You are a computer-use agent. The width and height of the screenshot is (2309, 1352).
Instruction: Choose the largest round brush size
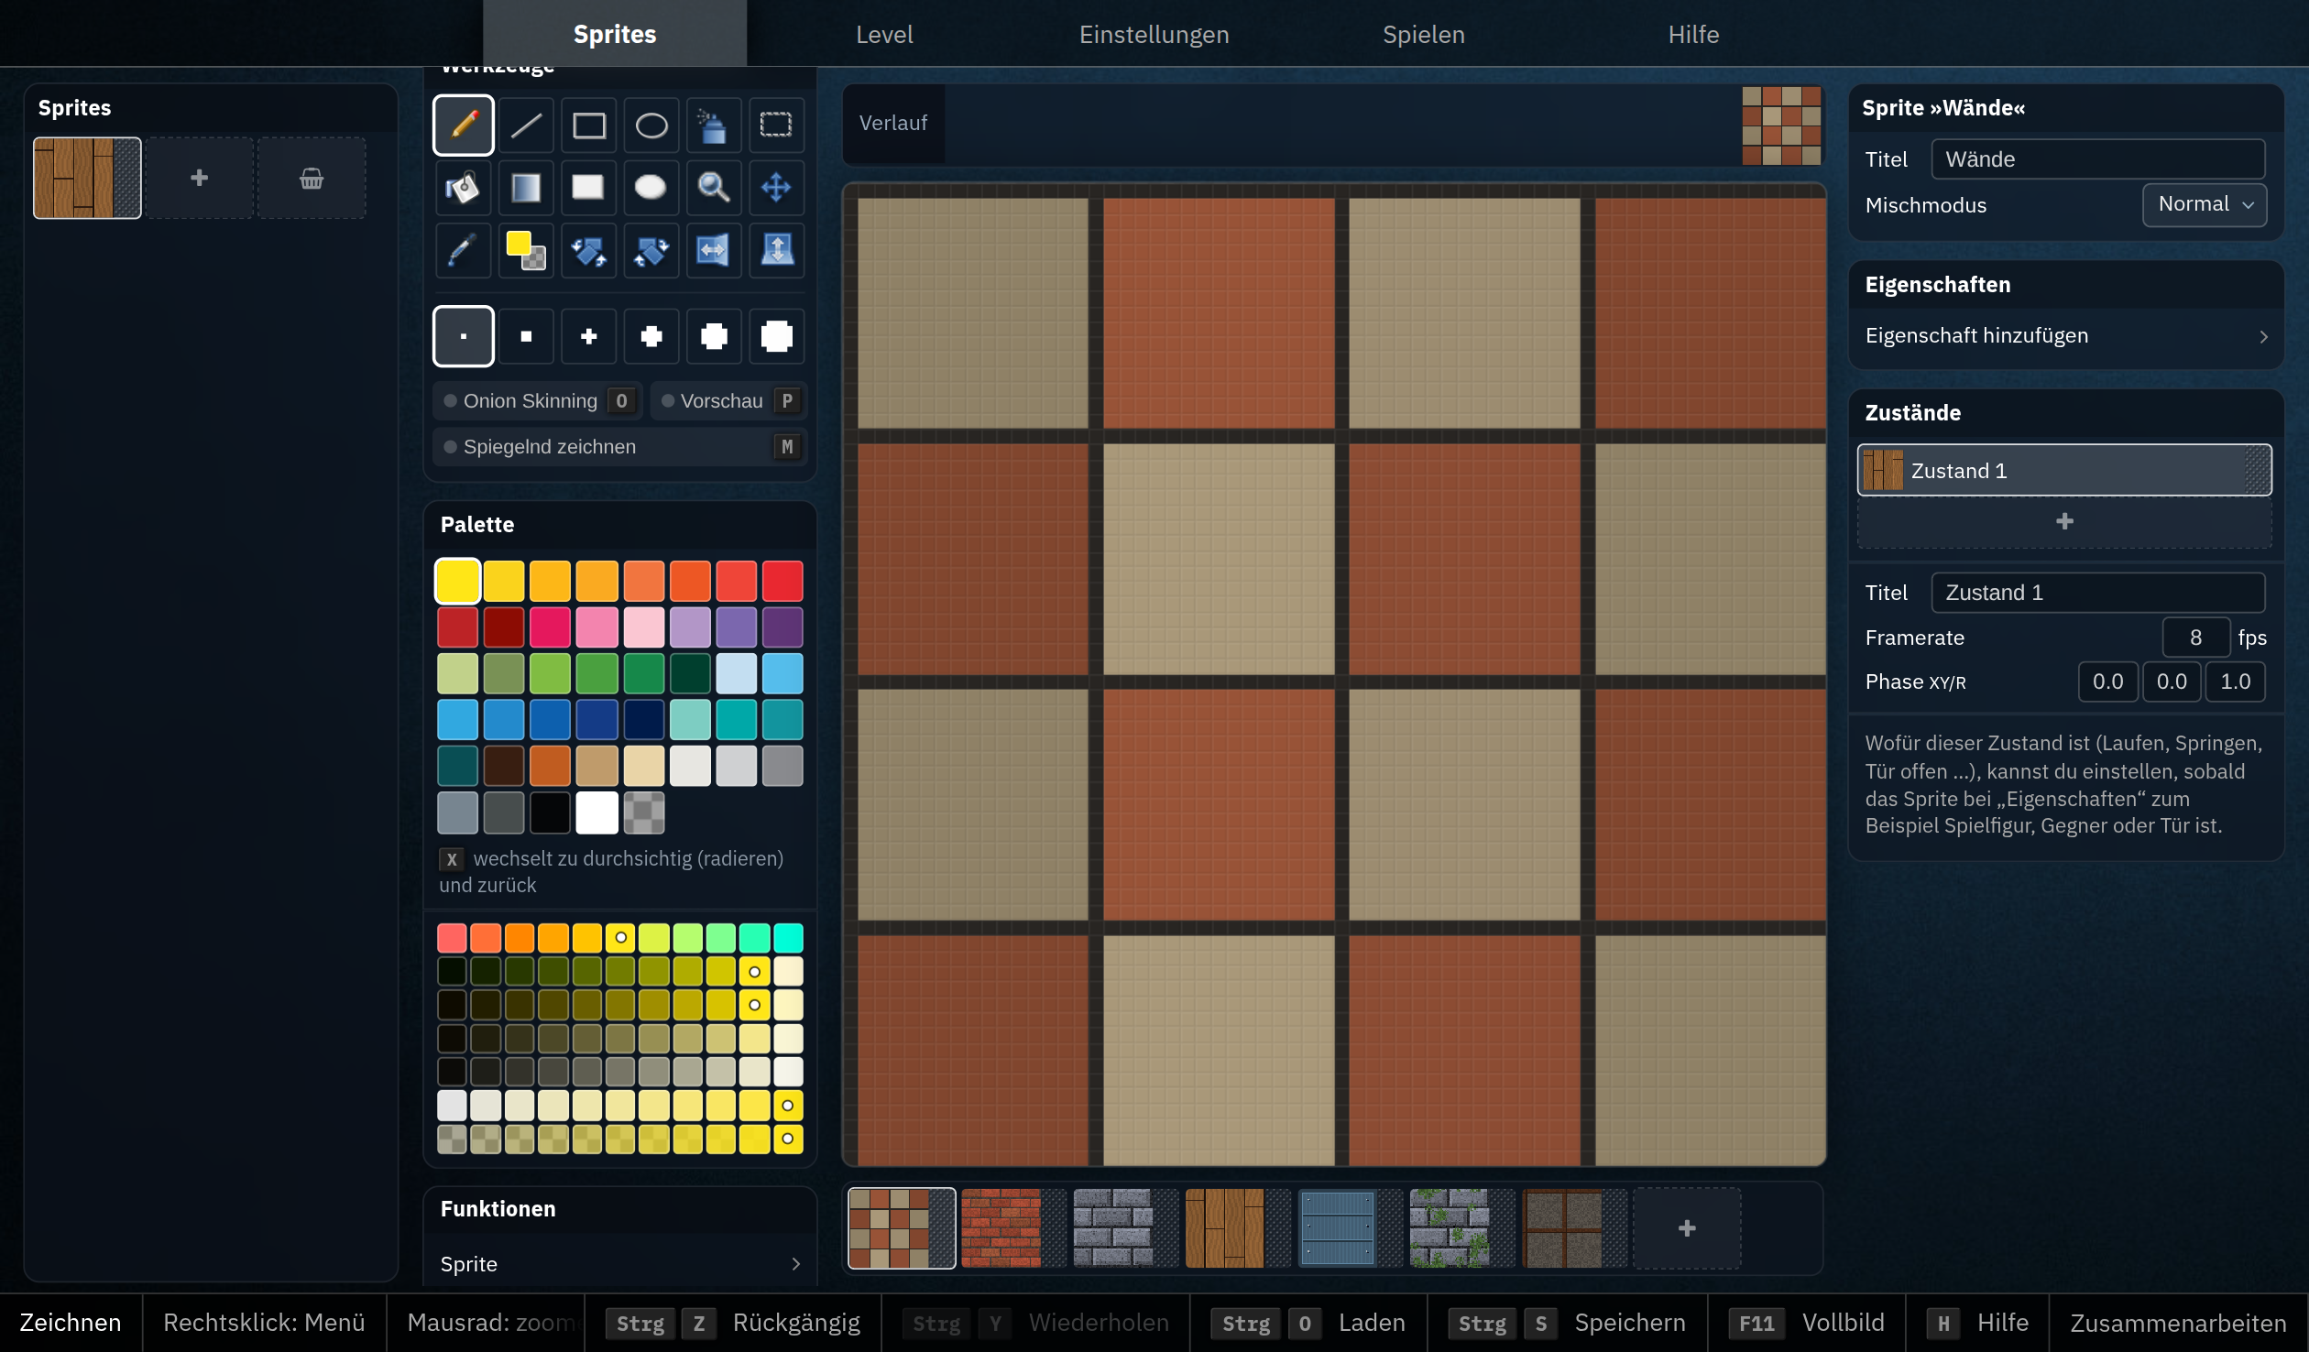(776, 336)
